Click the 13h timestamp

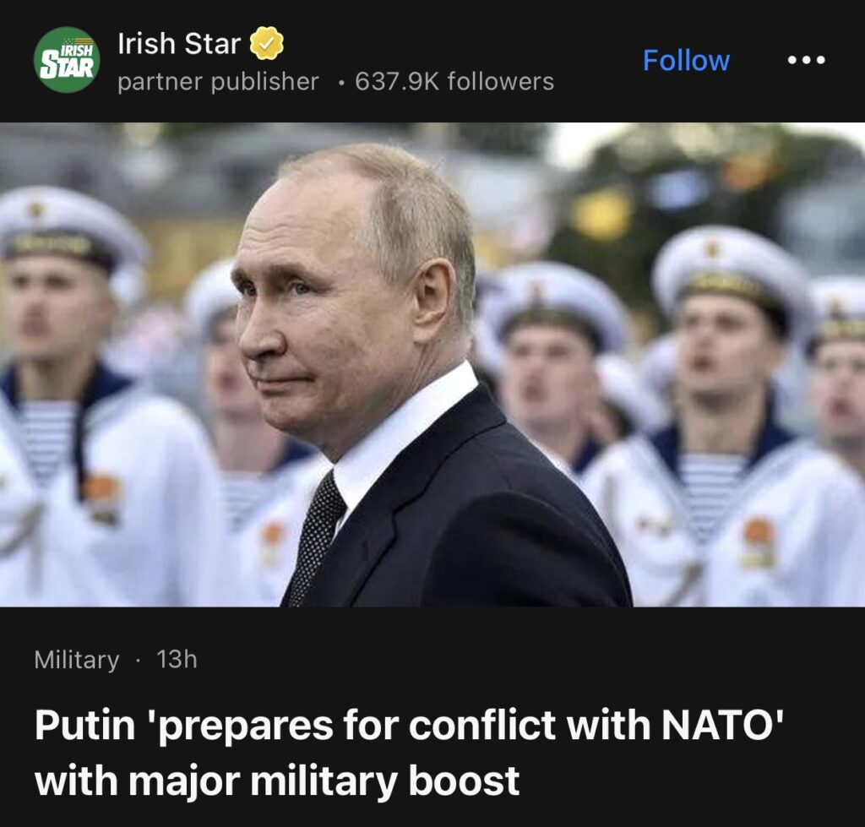(177, 659)
